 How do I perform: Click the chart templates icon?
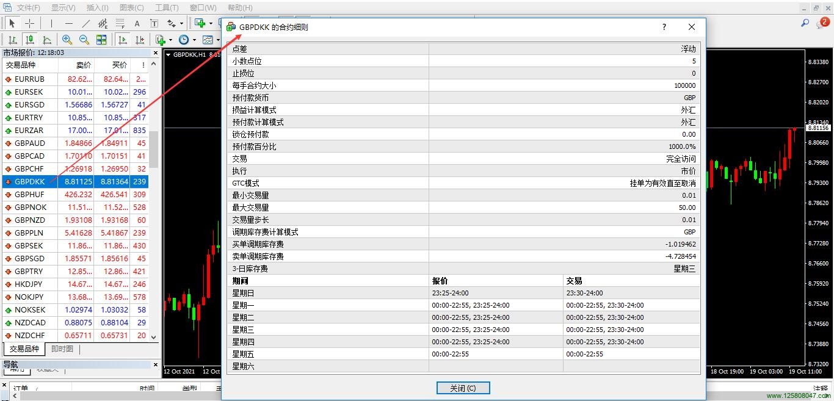[208, 40]
